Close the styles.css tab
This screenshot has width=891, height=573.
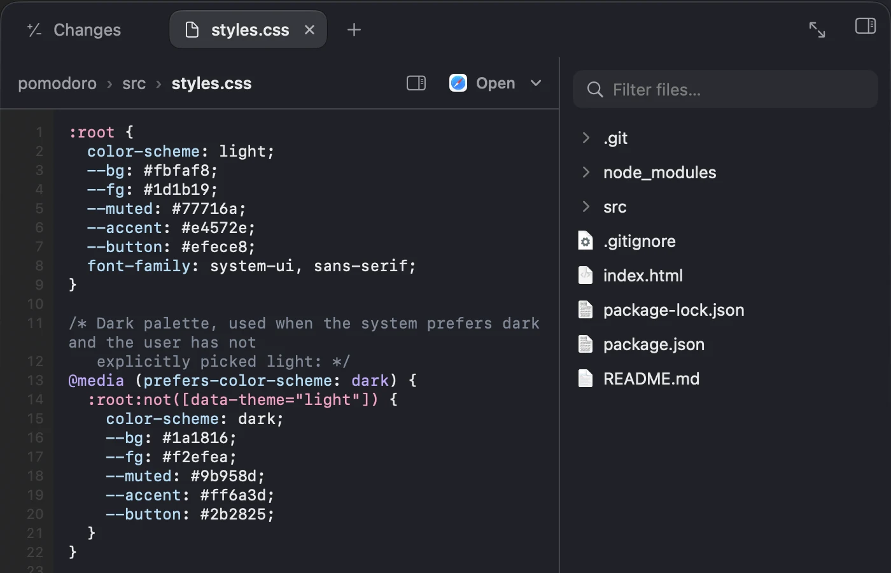tap(309, 30)
